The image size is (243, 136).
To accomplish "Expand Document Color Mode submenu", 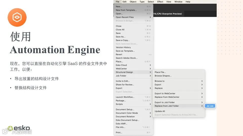I will pyautogui.click(x=133, y=113).
